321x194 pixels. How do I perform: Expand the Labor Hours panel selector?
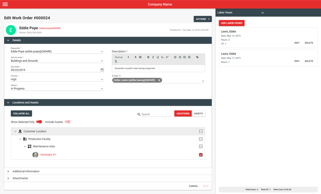pyautogui.click(x=262, y=13)
